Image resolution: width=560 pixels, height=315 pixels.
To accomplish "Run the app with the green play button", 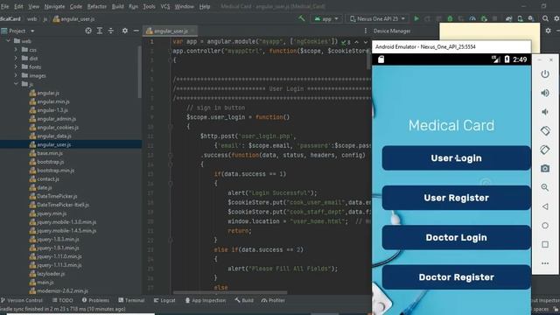I will pos(416,18).
